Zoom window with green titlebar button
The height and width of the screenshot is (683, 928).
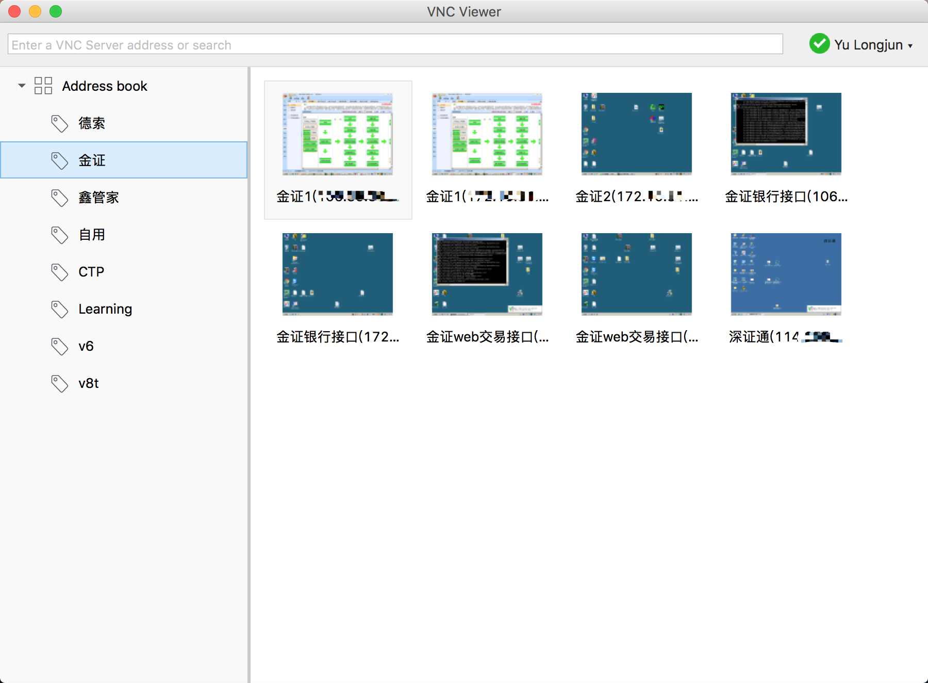(56, 11)
